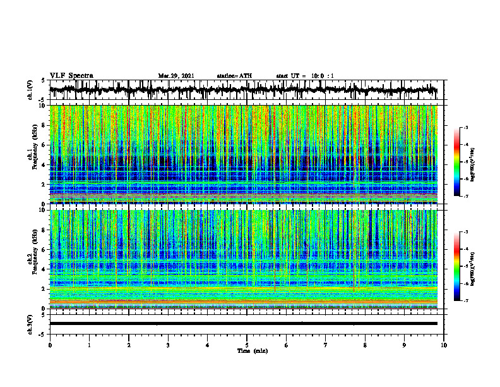Click the ch.1 colorbar "log(PSD)(V²/Hz)" label

tap(473, 165)
